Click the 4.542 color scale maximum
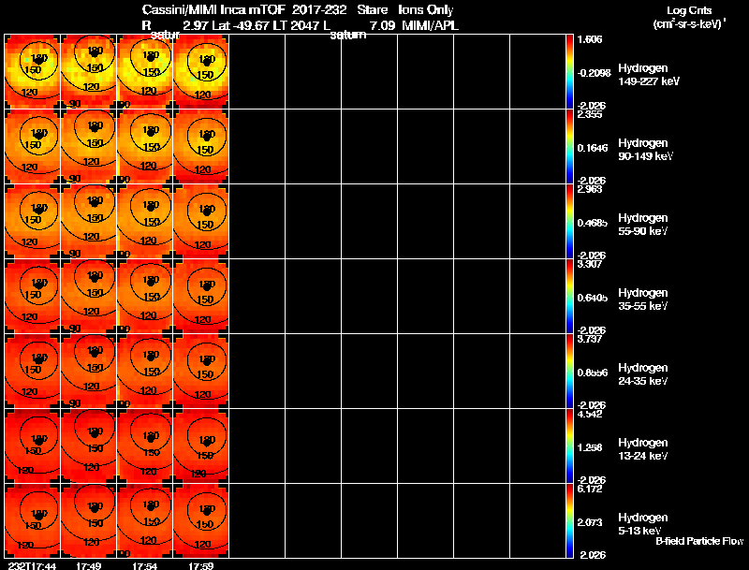The width and height of the screenshot is (749, 570). [590, 414]
